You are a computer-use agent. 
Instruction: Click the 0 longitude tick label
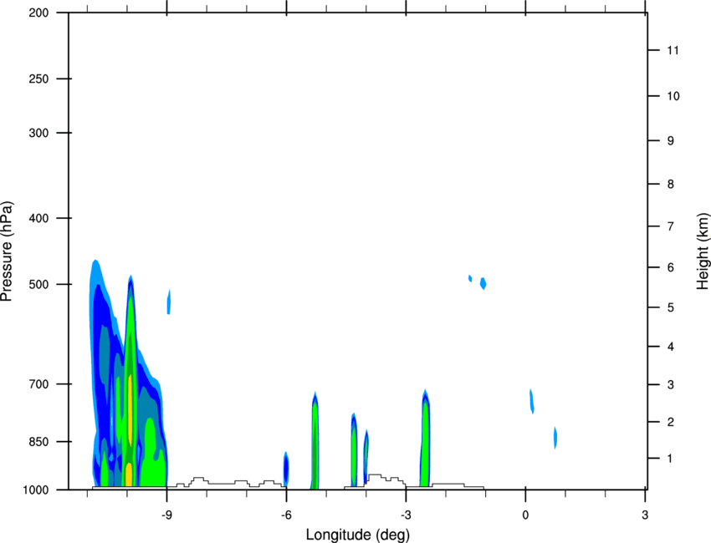coord(525,515)
